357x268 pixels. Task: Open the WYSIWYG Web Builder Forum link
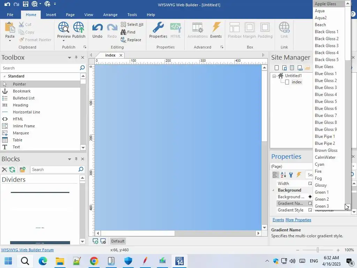pyautogui.click(x=27, y=250)
